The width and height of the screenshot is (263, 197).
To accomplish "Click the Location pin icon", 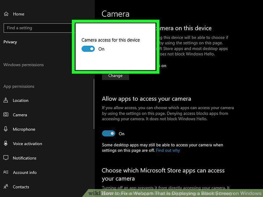I will coord(6,100).
